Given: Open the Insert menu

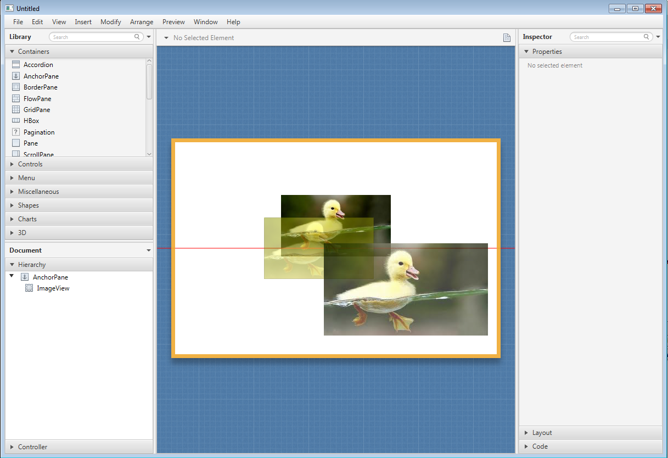Looking at the screenshot, I should coord(83,22).
